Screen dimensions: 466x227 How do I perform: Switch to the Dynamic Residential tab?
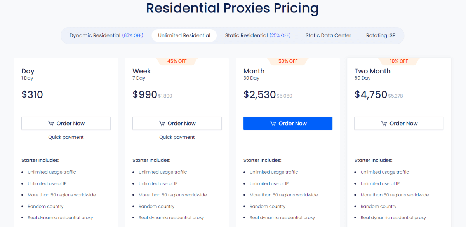tap(106, 35)
